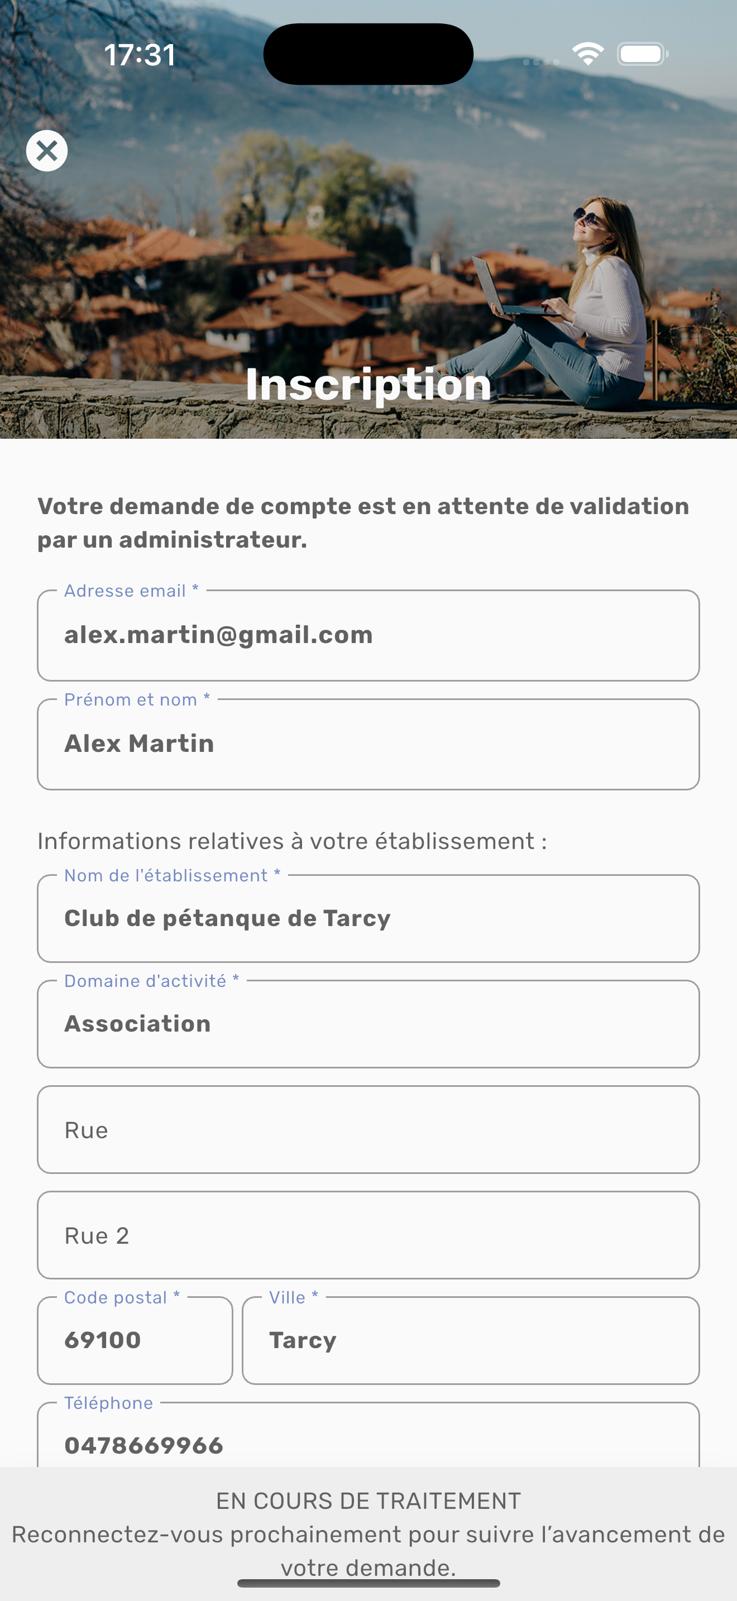Image resolution: width=737 pixels, height=1601 pixels.
Task: Click the Code postal field 69100
Action: point(135,1341)
